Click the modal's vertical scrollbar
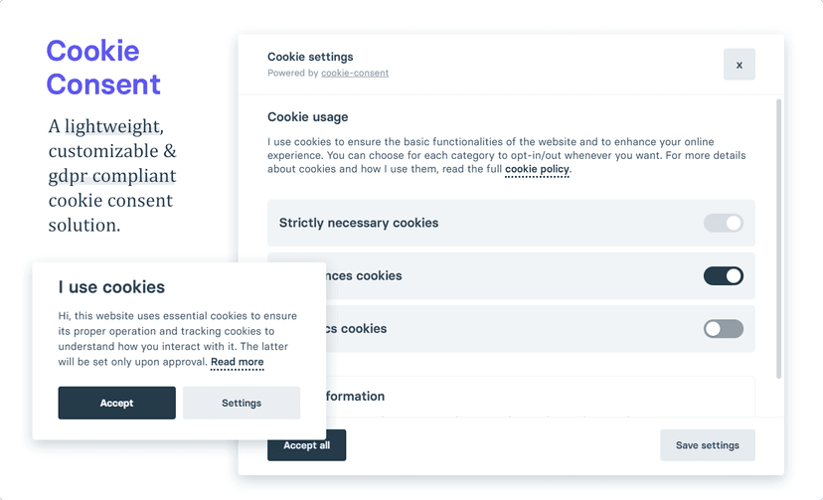This screenshot has height=500, width=823. click(x=778, y=239)
